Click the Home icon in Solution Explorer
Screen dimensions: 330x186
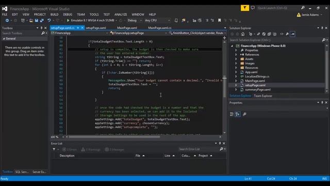point(243,34)
